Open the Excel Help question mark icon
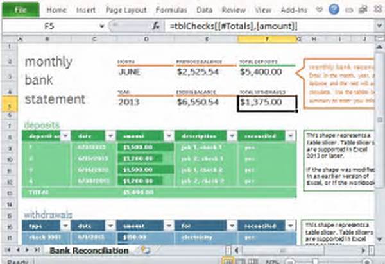This screenshot has width=385, height=264. [334, 10]
